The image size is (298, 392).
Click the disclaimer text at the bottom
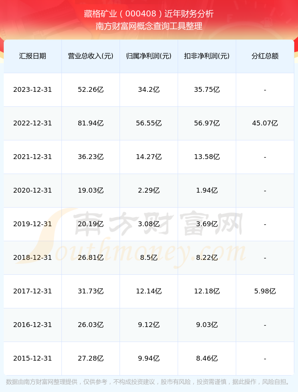click(149, 382)
